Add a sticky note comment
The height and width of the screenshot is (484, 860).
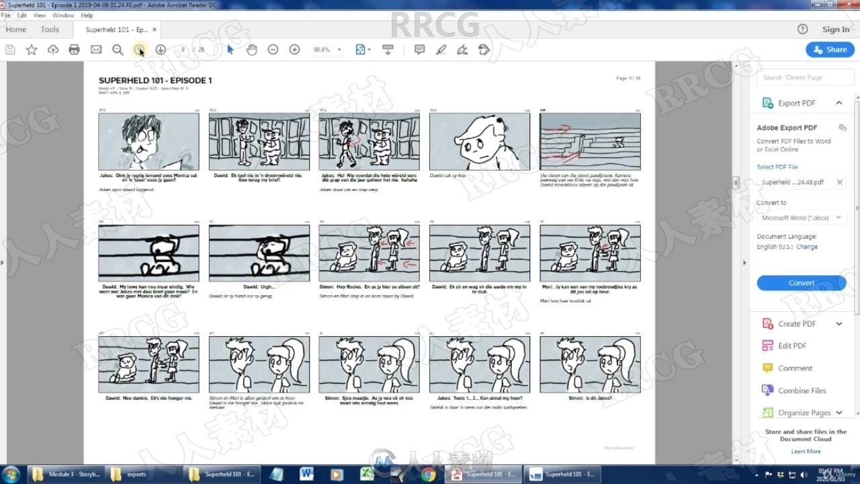coord(420,50)
